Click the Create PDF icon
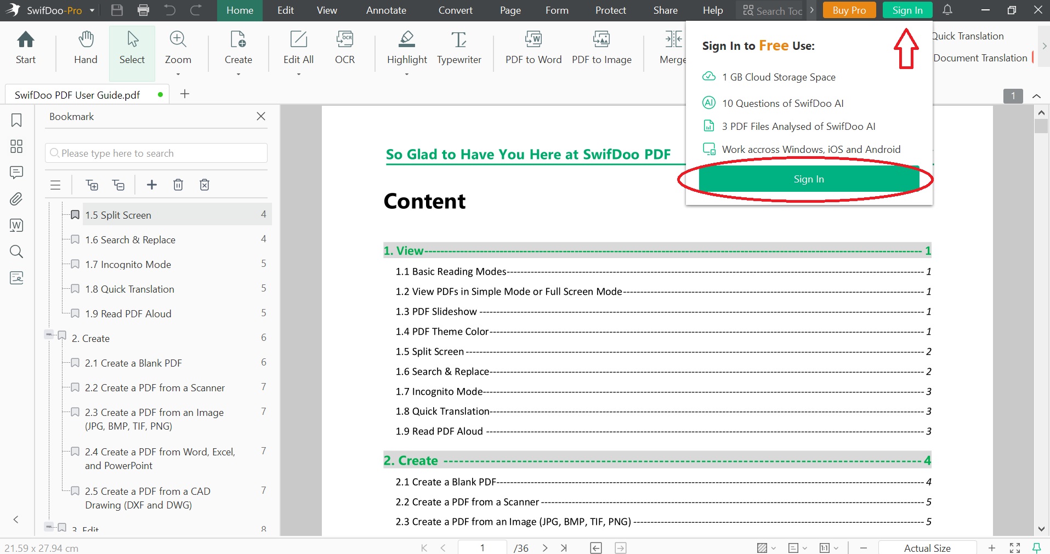 pos(239,48)
